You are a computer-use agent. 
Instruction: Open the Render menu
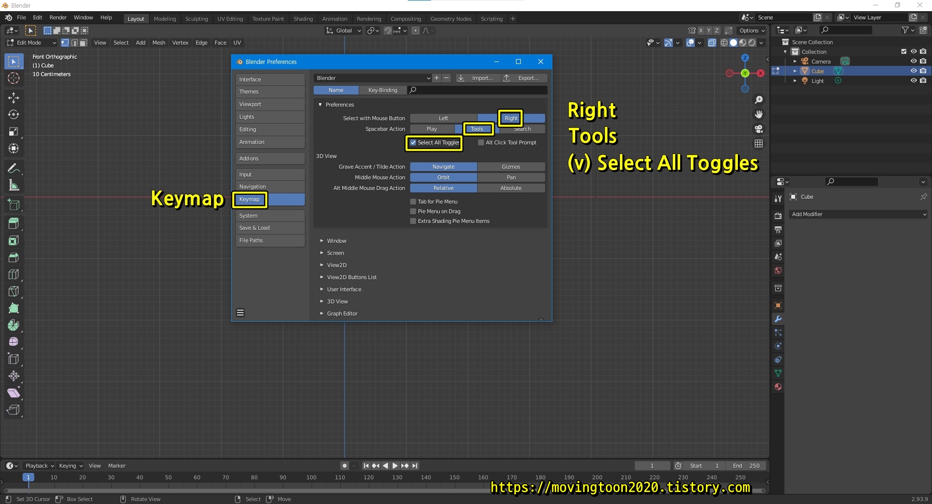(58, 17)
